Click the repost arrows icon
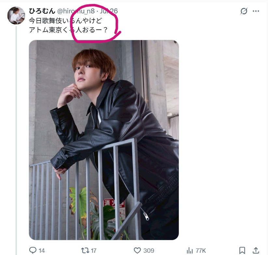The height and width of the screenshot is (255, 268). [x=85, y=250]
